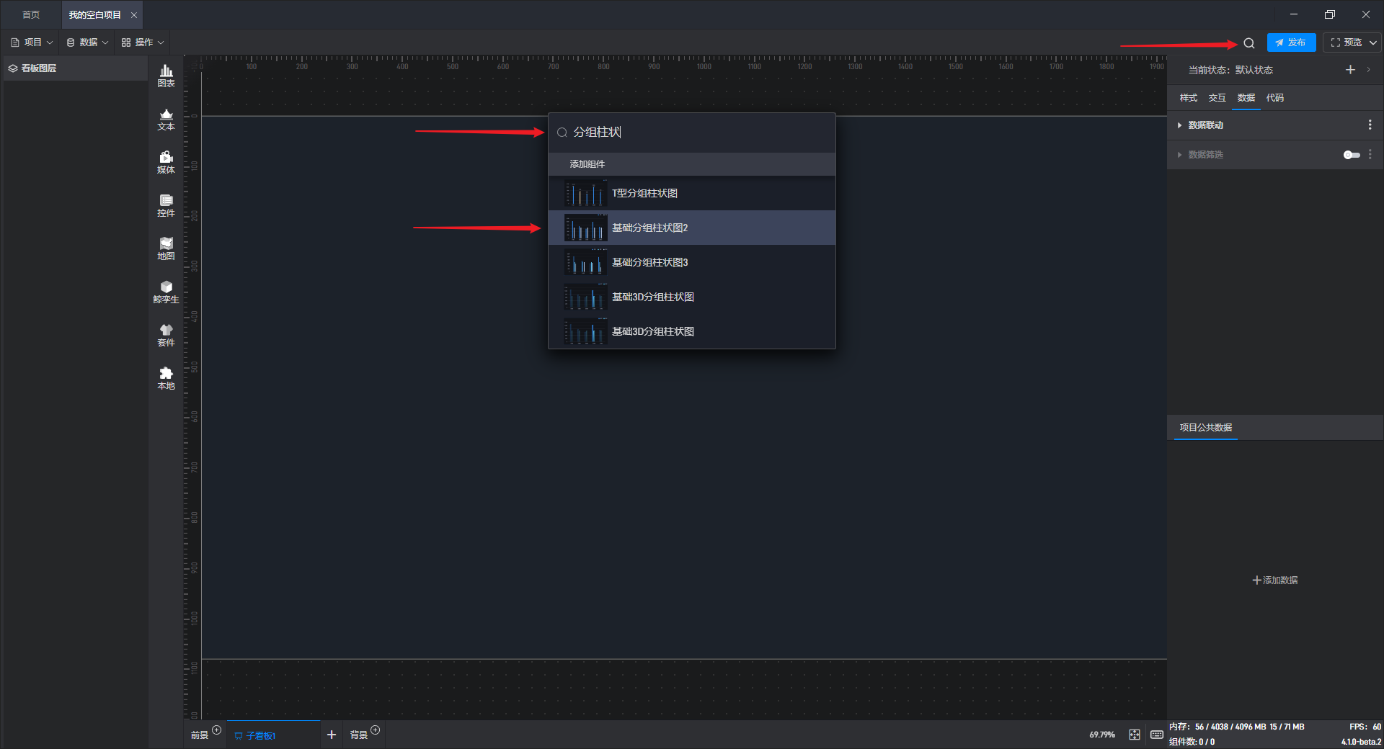
Task: Open the 媒体 media component category
Action: coord(166,162)
